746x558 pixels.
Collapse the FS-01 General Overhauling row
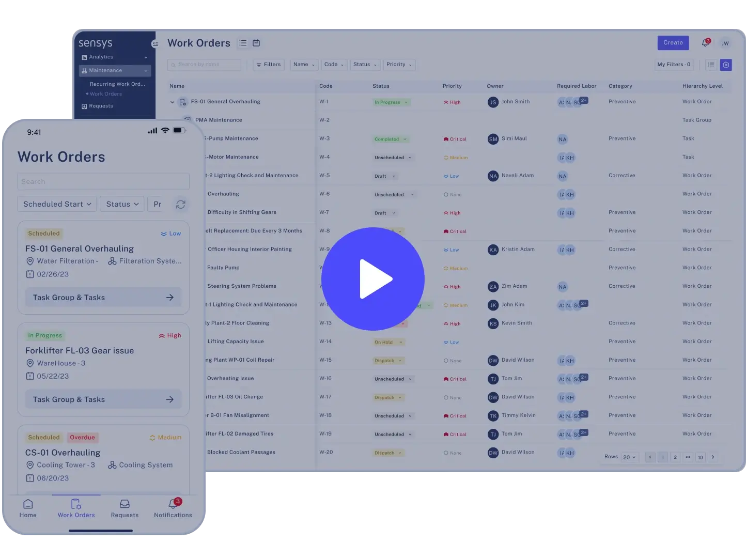coord(173,102)
